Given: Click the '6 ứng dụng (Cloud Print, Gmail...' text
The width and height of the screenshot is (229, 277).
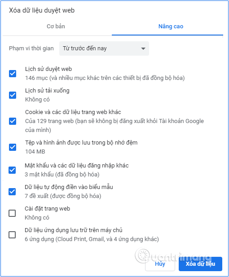Looking at the screenshot, I should pos(92,239).
